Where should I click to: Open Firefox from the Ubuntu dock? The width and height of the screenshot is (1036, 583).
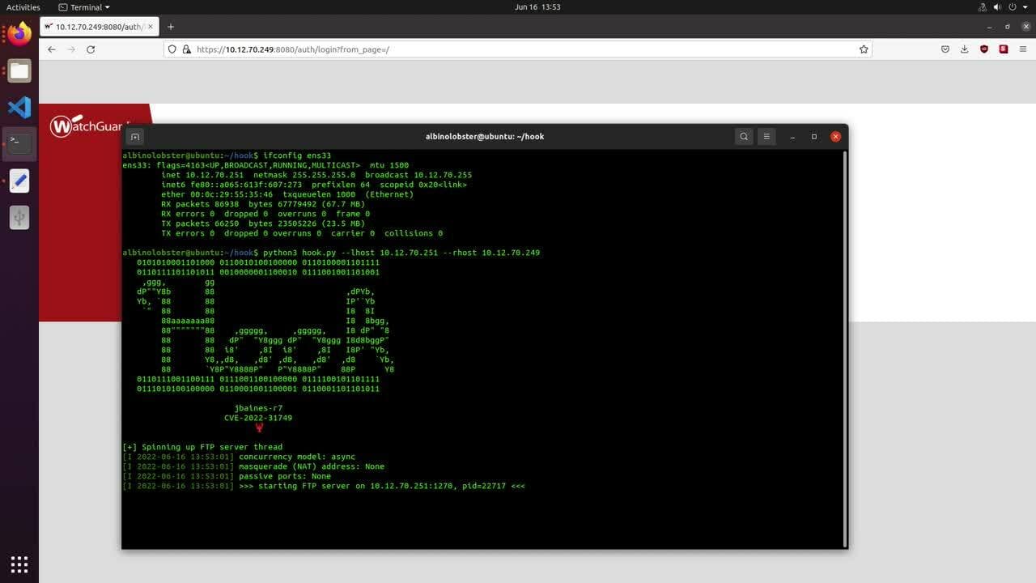pyautogui.click(x=19, y=33)
